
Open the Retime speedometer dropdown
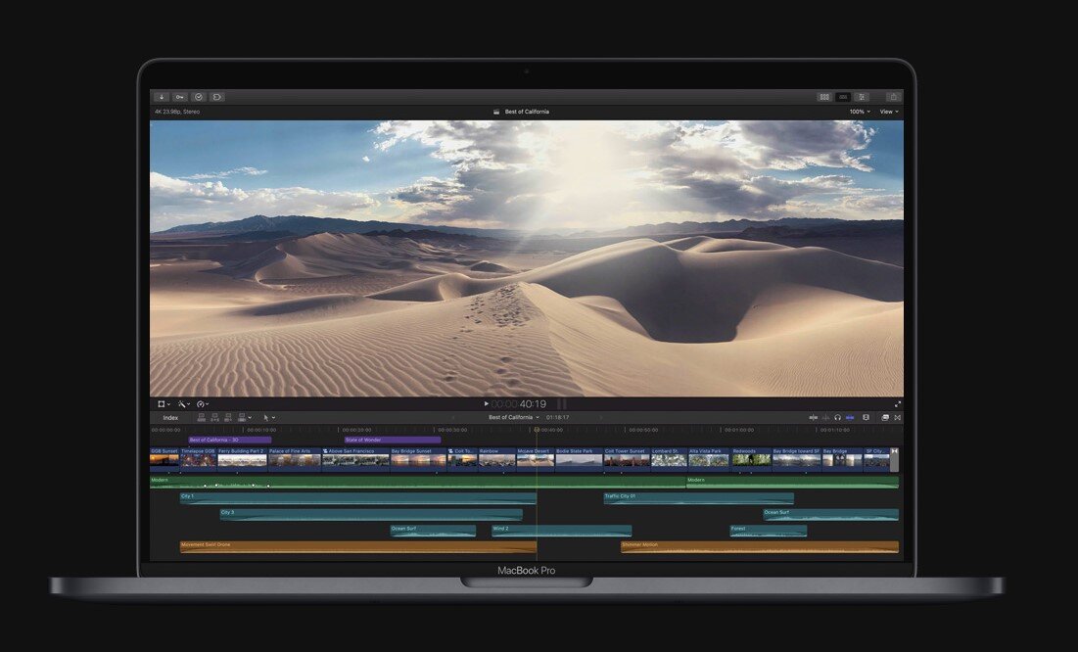203,404
